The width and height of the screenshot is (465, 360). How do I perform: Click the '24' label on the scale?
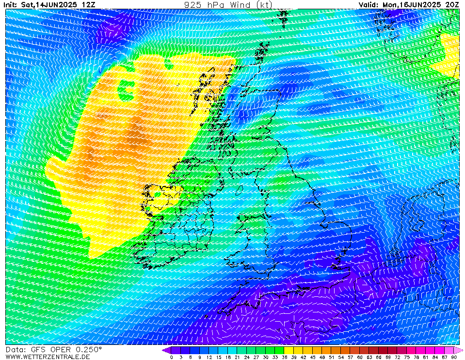pos(247,357)
